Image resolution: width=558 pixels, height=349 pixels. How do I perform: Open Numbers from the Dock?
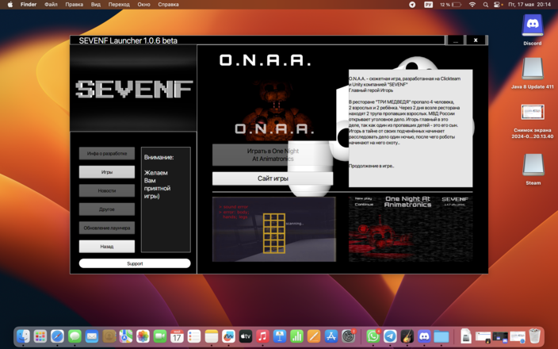[x=296, y=336]
